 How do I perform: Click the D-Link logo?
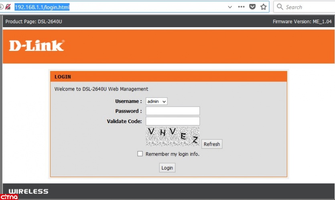(37, 46)
